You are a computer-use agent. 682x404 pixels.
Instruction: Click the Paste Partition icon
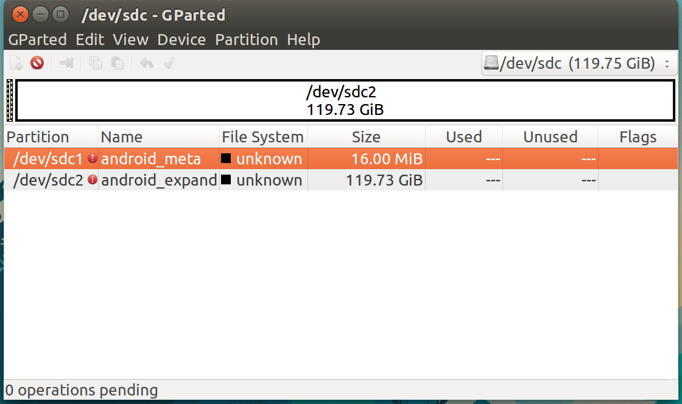[x=117, y=63]
